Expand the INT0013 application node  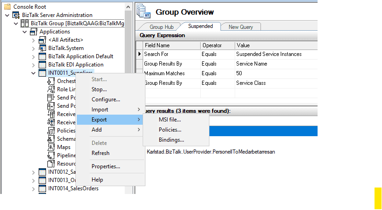34,181
